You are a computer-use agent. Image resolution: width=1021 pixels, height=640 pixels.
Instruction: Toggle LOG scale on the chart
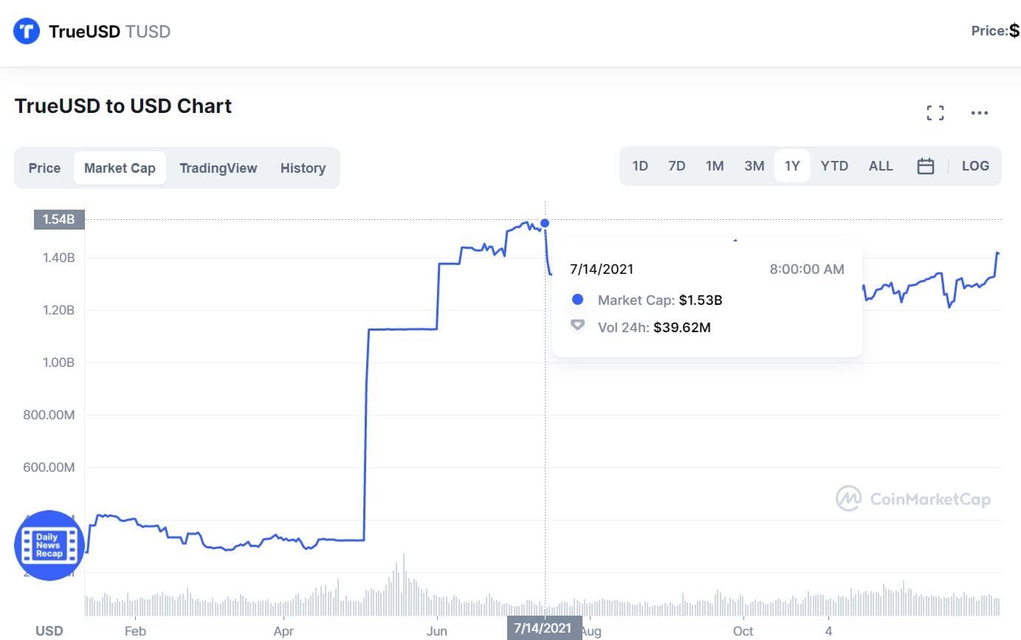point(974,166)
